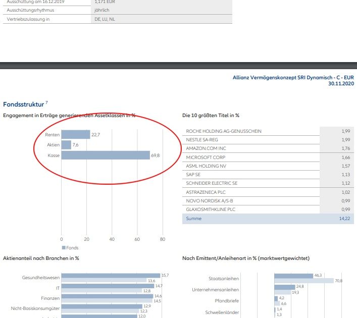The height and width of the screenshot is (318, 357).
Task: Click SAP's percentage value 1,13
Action: [x=346, y=175]
